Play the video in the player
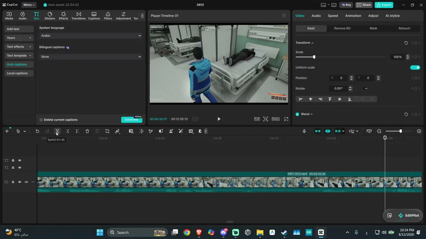 219,119
